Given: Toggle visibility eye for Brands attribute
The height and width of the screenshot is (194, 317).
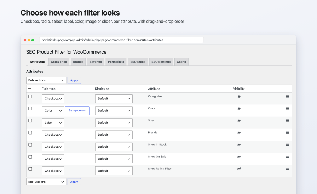Looking at the screenshot, I should [x=239, y=133].
